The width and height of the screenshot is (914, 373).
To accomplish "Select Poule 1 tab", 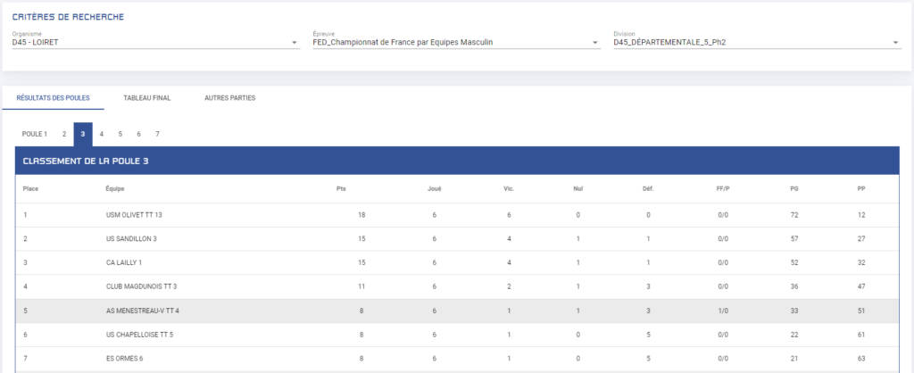I will pos(35,134).
